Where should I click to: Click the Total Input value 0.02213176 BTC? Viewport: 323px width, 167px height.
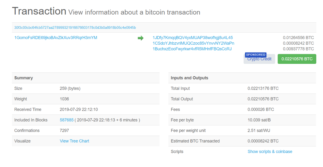click(263, 88)
